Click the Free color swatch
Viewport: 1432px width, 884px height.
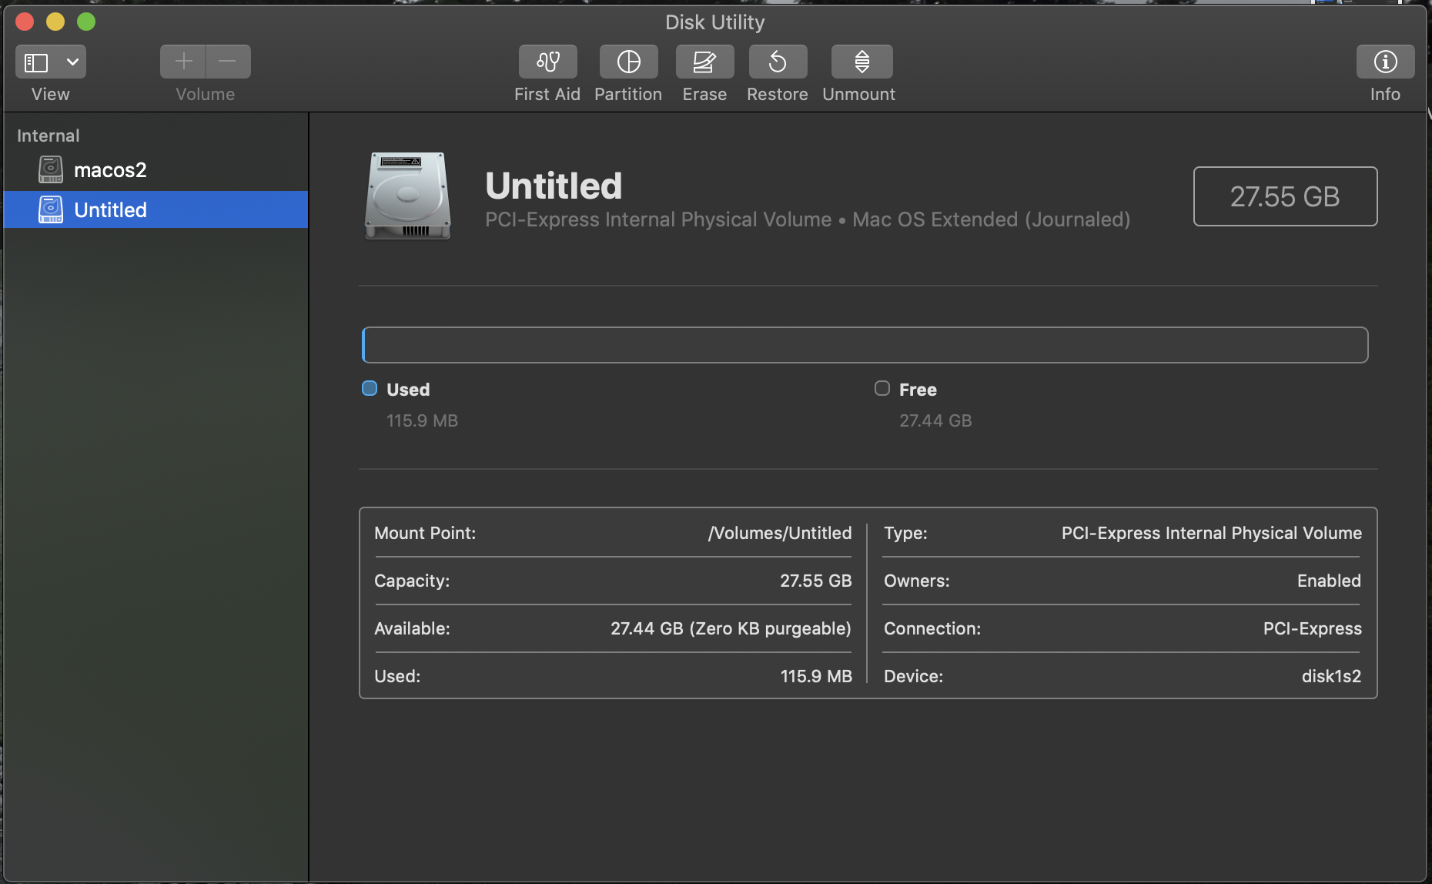tap(882, 389)
